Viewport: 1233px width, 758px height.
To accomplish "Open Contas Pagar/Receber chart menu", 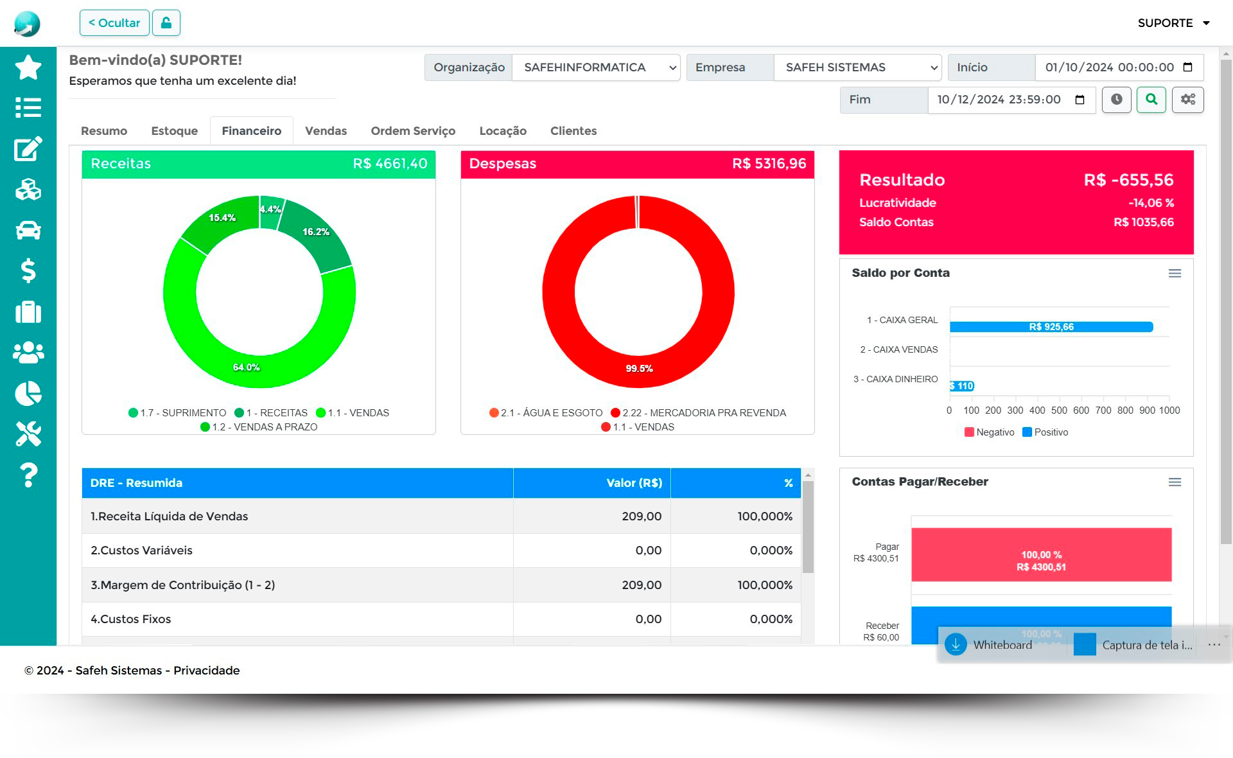I will [1175, 482].
